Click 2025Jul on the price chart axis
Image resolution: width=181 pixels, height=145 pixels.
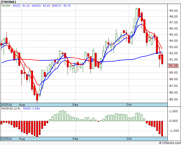pos(6,105)
